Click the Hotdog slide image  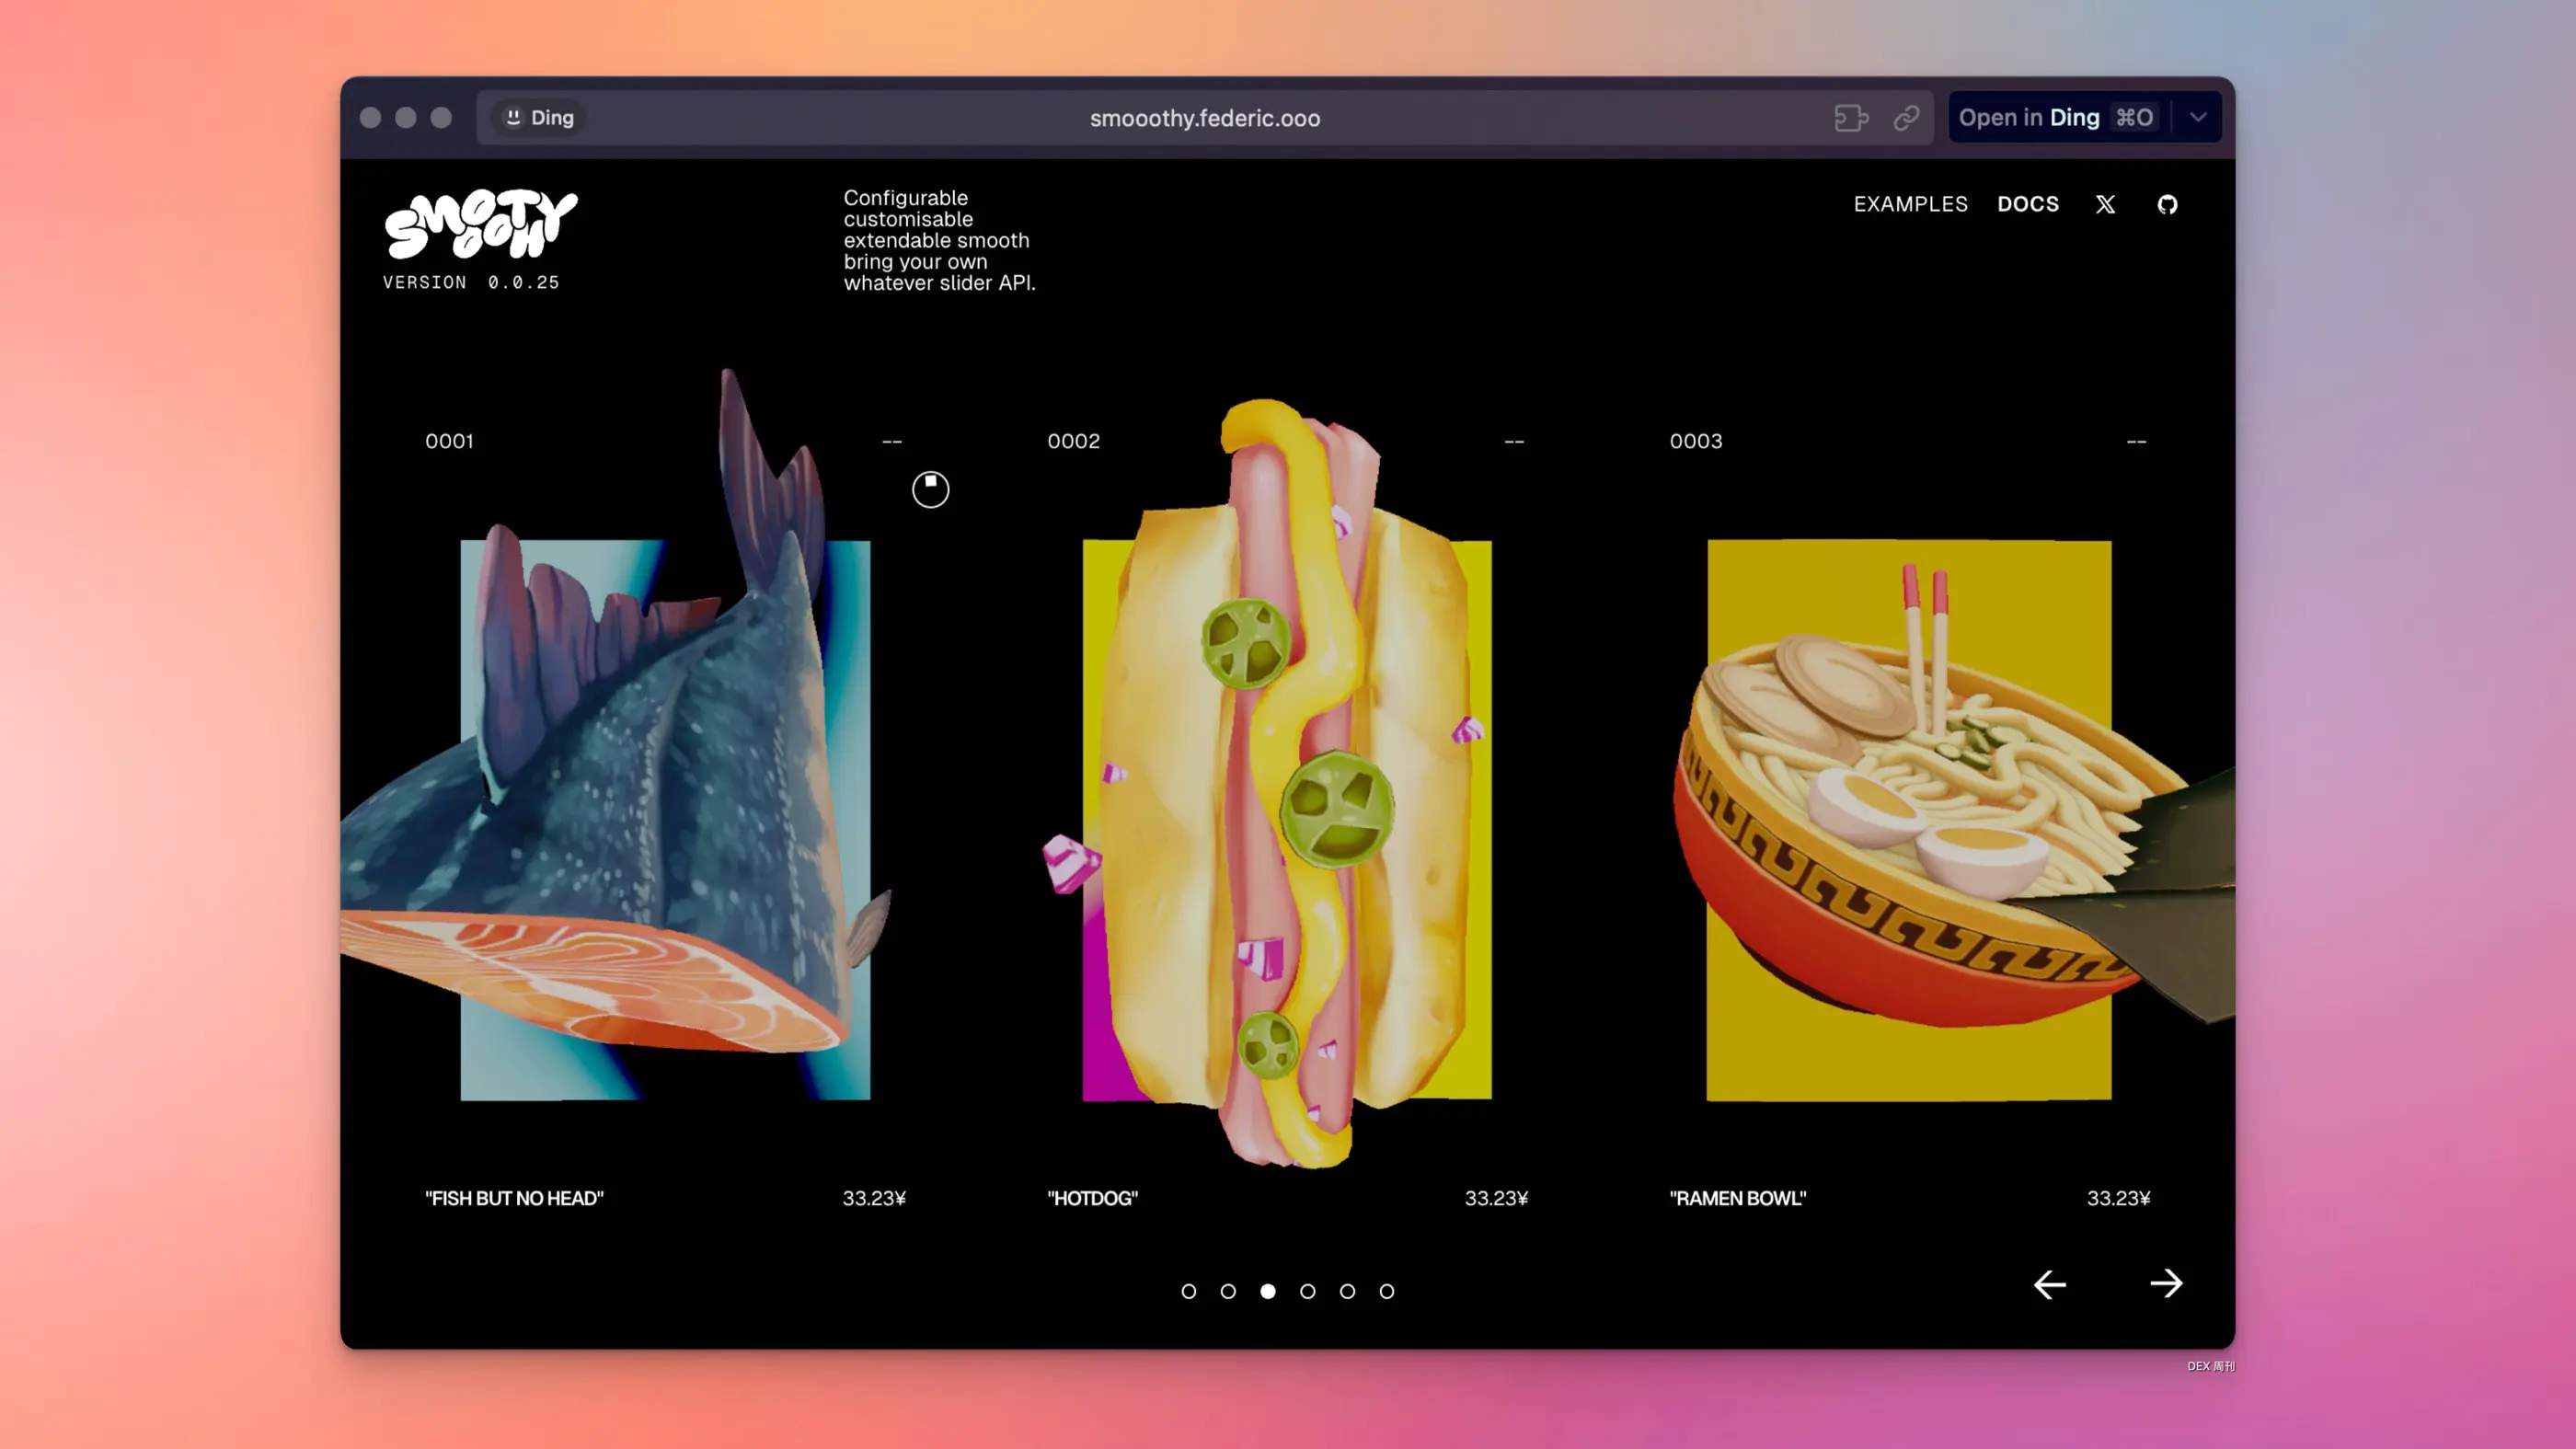pyautogui.click(x=1287, y=820)
